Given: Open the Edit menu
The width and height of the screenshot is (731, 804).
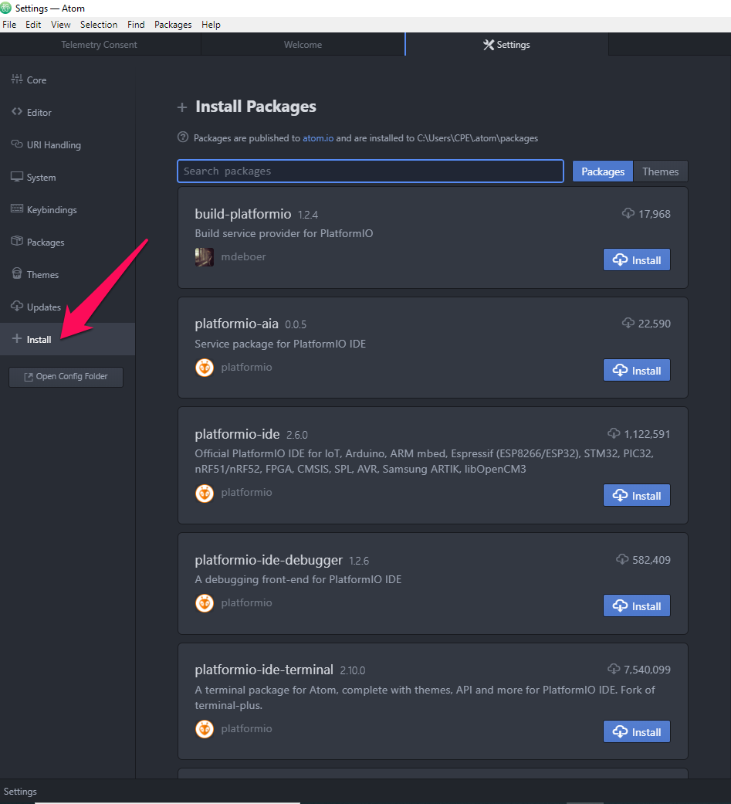Looking at the screenshot, I should [33, 25].
